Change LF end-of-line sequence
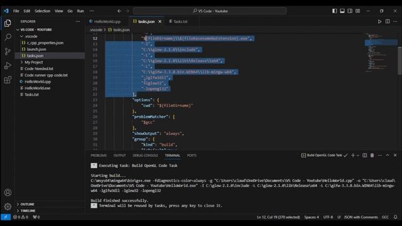402x226 pixels. pyautogui.click(x=339, y=217)
